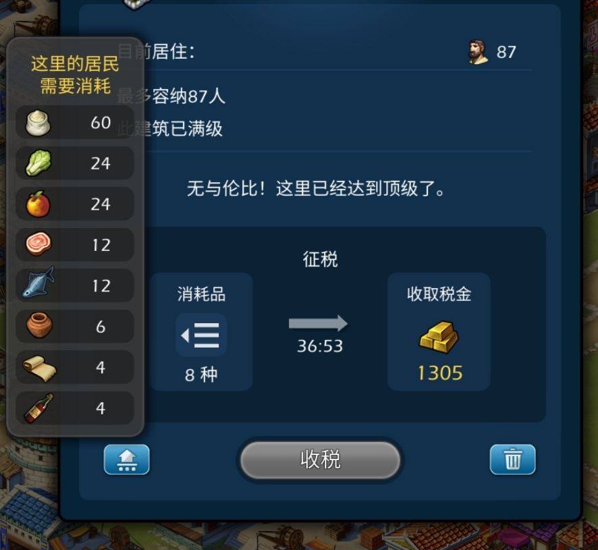
Task: Select the cabbage vegetable icon
Action: (x=38, y=163)
